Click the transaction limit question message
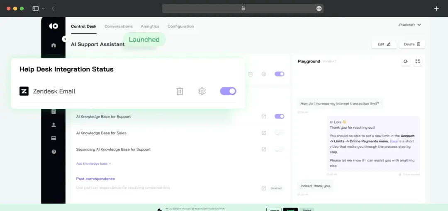448x211 pixels. [340, 103]
